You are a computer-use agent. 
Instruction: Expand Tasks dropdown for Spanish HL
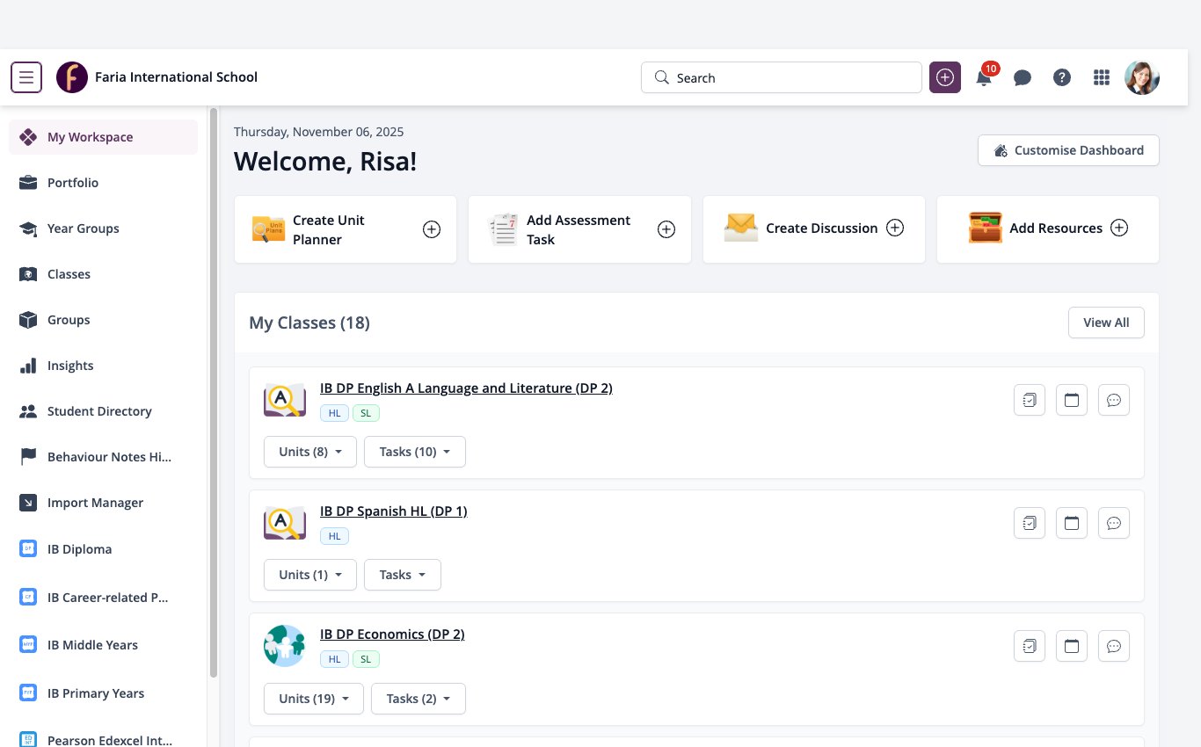pos(403,575)
